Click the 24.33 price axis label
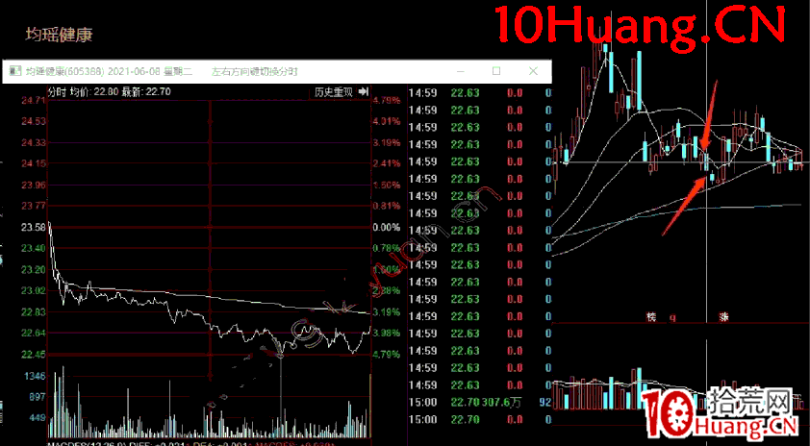 pos(33,142)
